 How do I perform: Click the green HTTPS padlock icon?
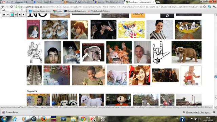click(16, 7)
